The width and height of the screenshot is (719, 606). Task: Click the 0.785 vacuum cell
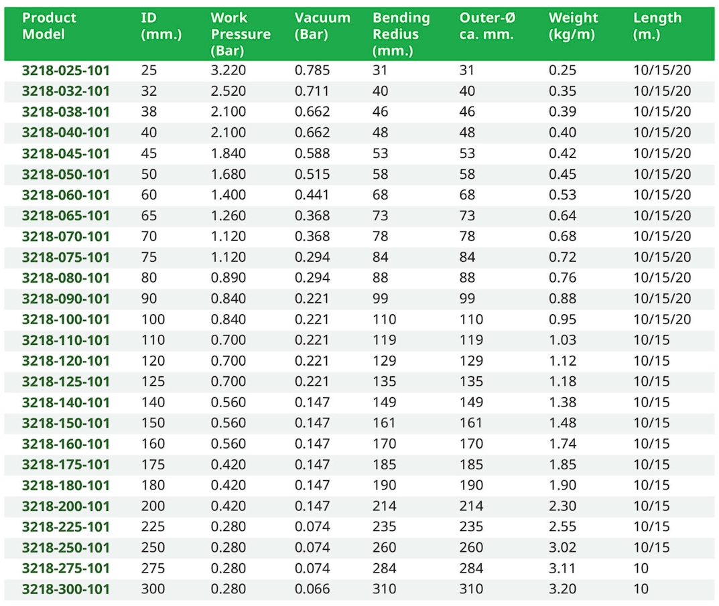(312, 70)
